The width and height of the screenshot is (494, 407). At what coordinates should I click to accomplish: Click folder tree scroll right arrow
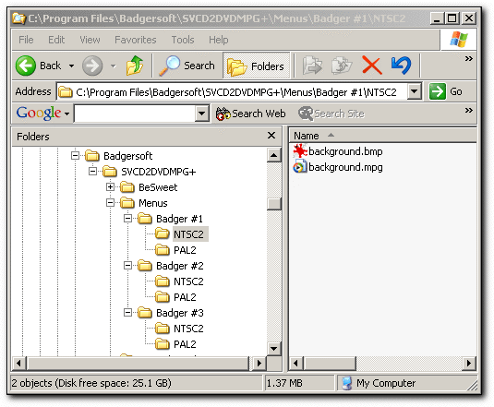pyautogui.click(x=259, y=364)
